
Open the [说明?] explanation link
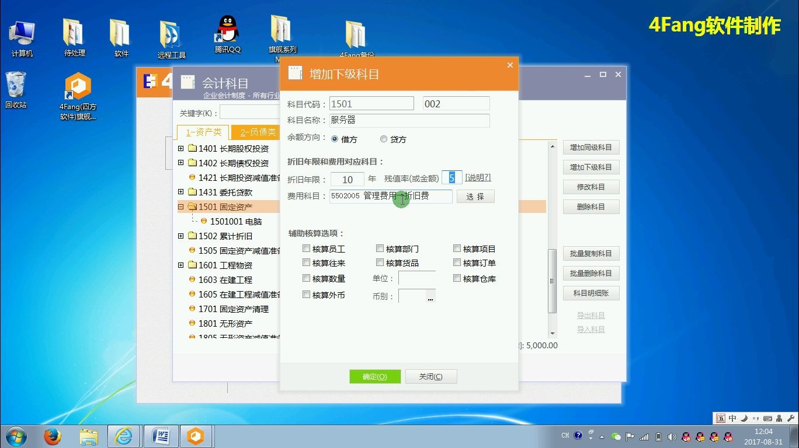[x=478, y=178]
